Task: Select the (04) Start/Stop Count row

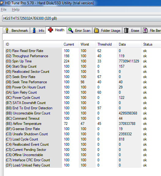Action: click(x=83, y=66)
